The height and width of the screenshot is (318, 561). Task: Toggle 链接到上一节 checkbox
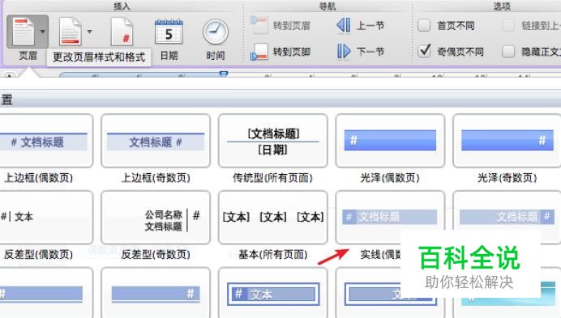[508, 25]
